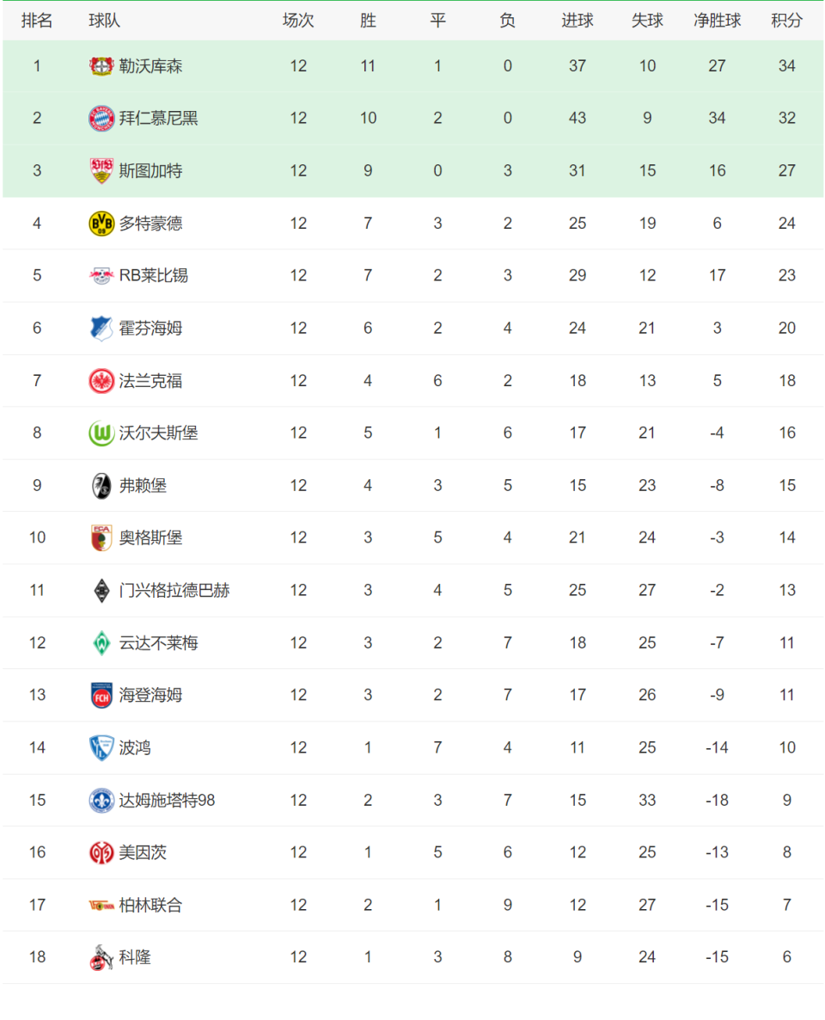Select the 波鸿 row in standings
Screen dimensions: 825x1020
(412, 748)
